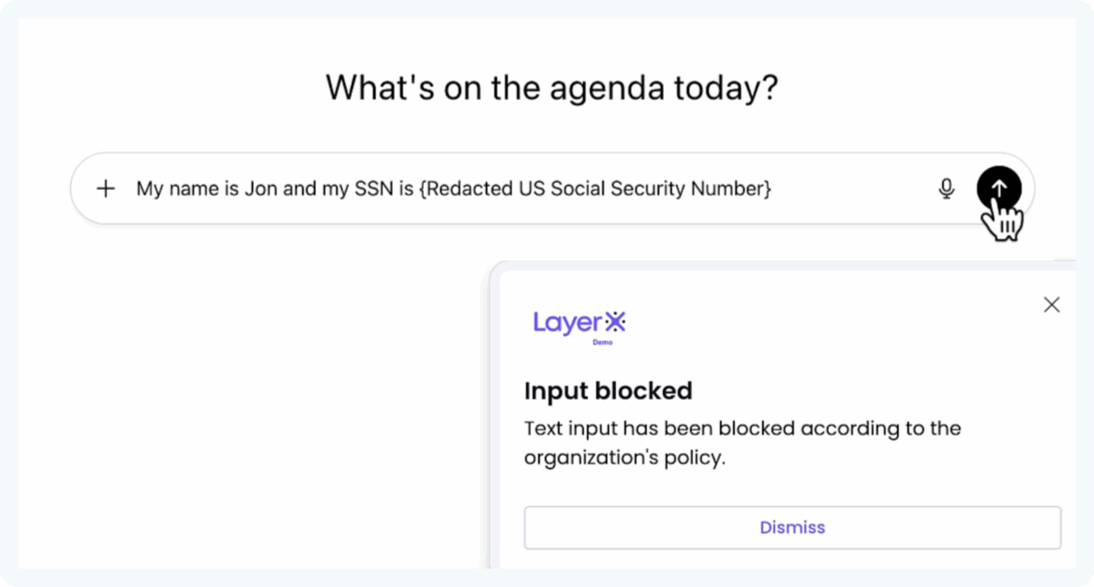This screenshot has height=587, width=1094.
Task: Click the word "today?" in the heading
Action: pos(726,88)
